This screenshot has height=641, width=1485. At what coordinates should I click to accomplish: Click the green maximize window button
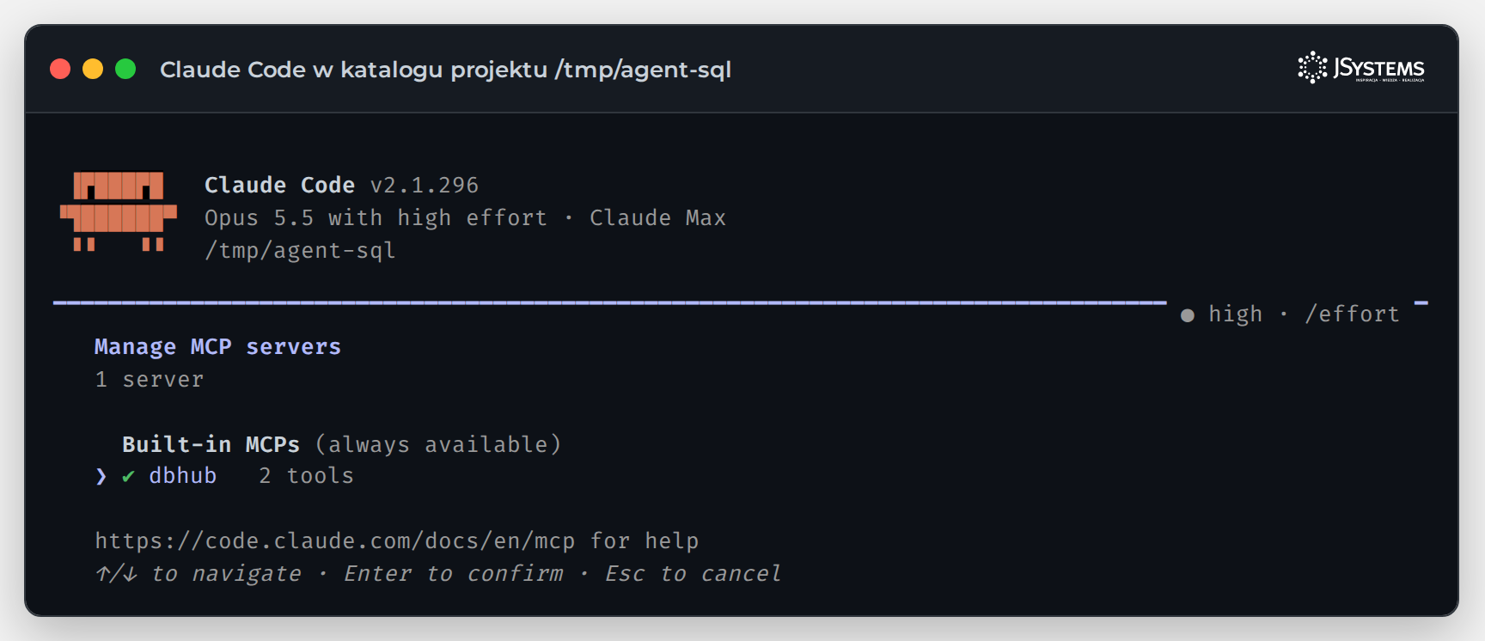click(125, 69)
